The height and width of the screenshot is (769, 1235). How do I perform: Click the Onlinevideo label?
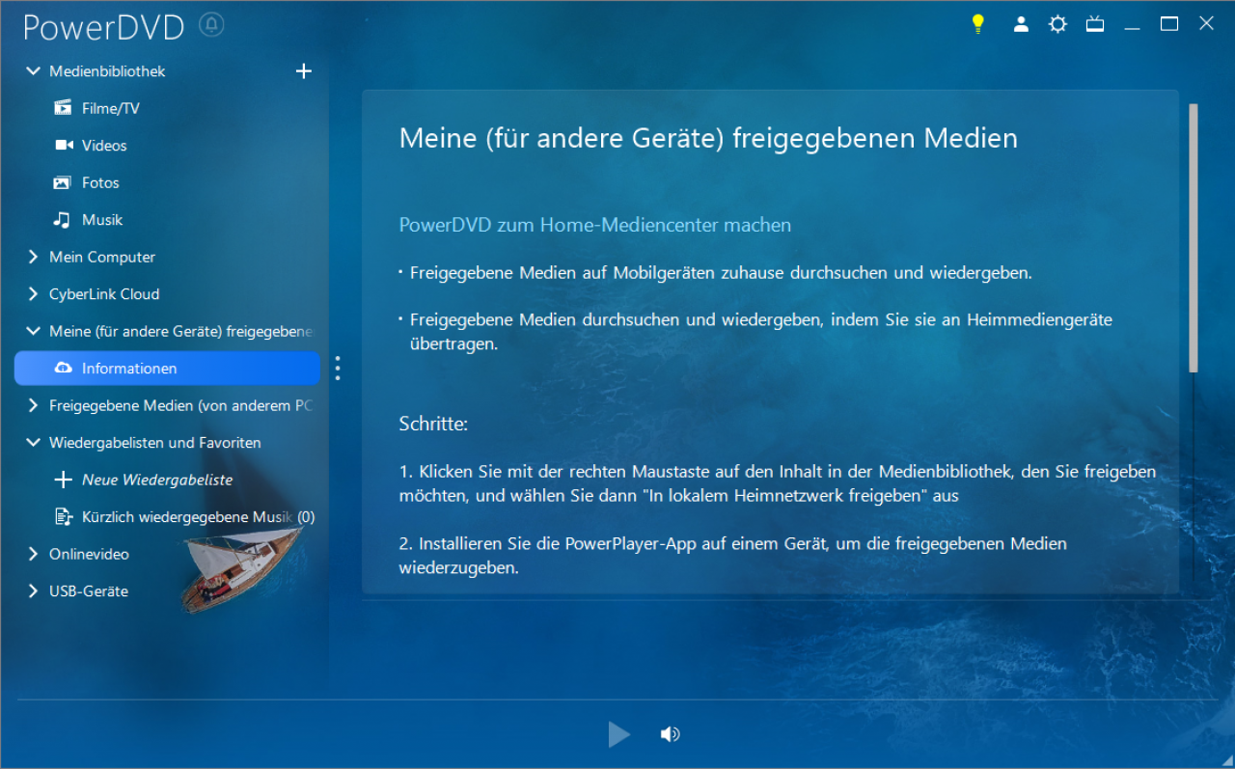(x=89, y=554)
